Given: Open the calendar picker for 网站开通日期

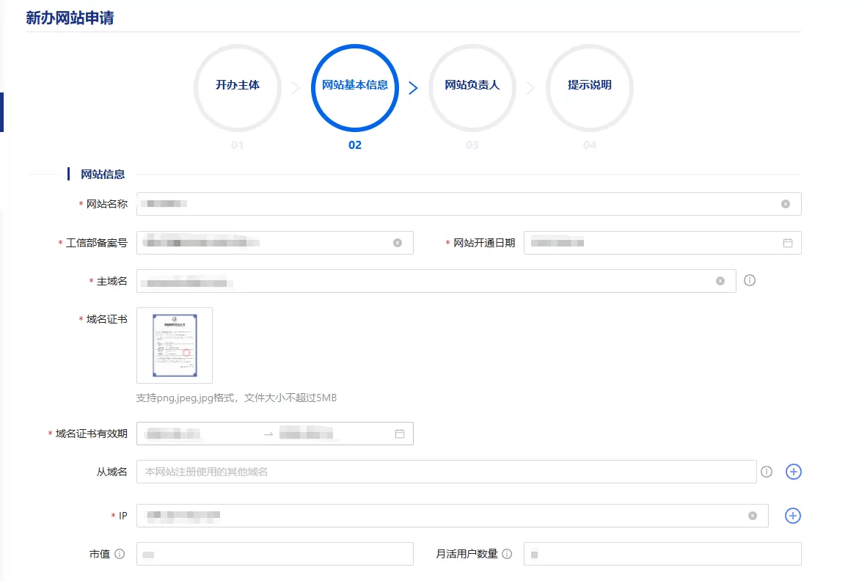Looking at the screenshot, I should 787,243.
